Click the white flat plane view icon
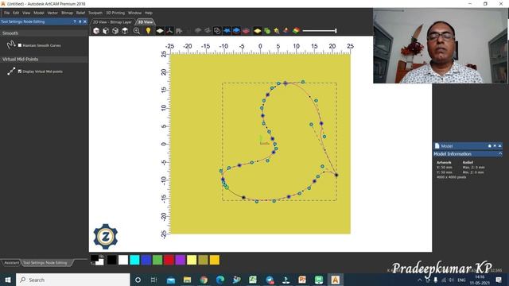Image resolution: width=509 pixels, height=286 pixels. pyautogui.click(x=160, y=31)
